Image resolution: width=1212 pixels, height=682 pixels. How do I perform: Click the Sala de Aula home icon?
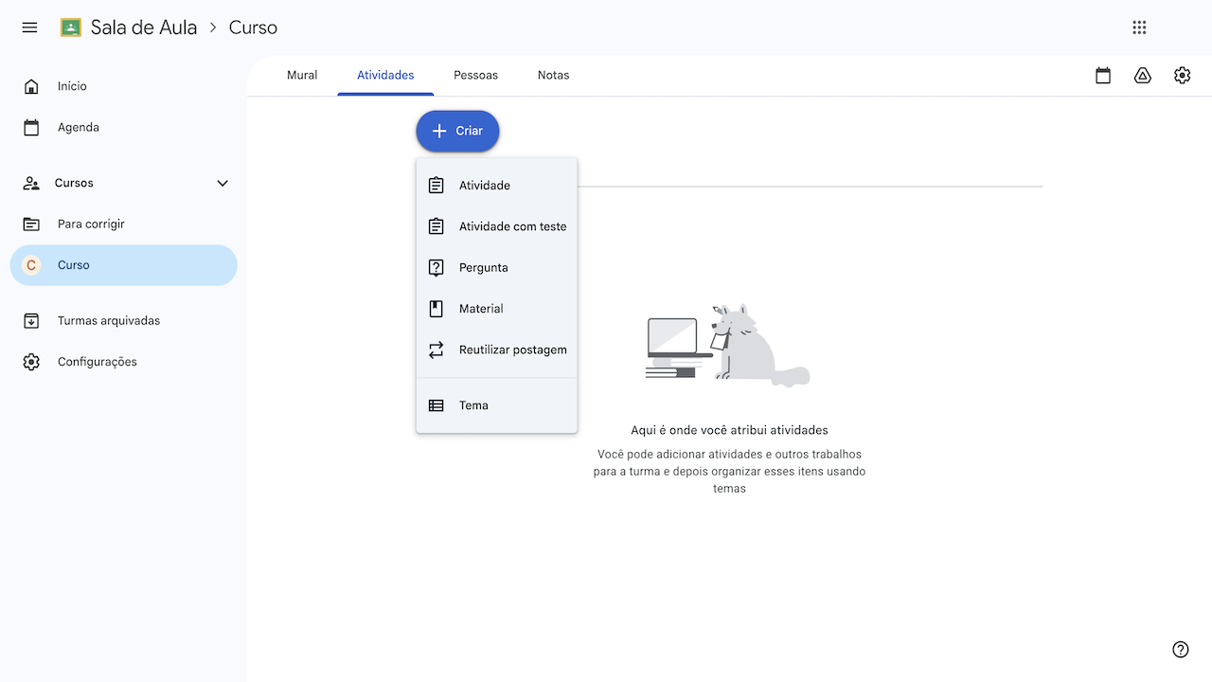(x=70, y=27)
